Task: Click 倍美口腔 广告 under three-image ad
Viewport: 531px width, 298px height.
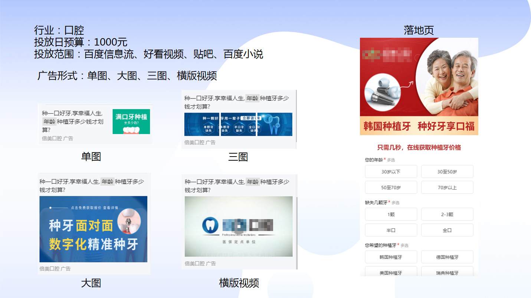Action: tap(200, 142)
